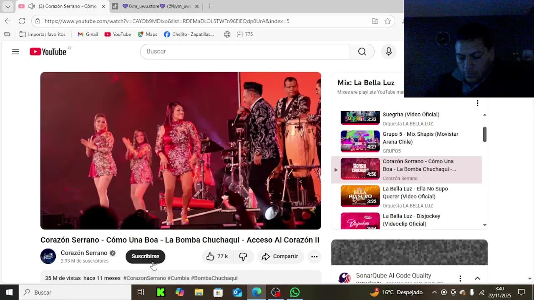Viewport: 534px width, 300px height.
Task: Play Suegrita (Video Oficial) from the mix
Action: [x=411, y=115]
